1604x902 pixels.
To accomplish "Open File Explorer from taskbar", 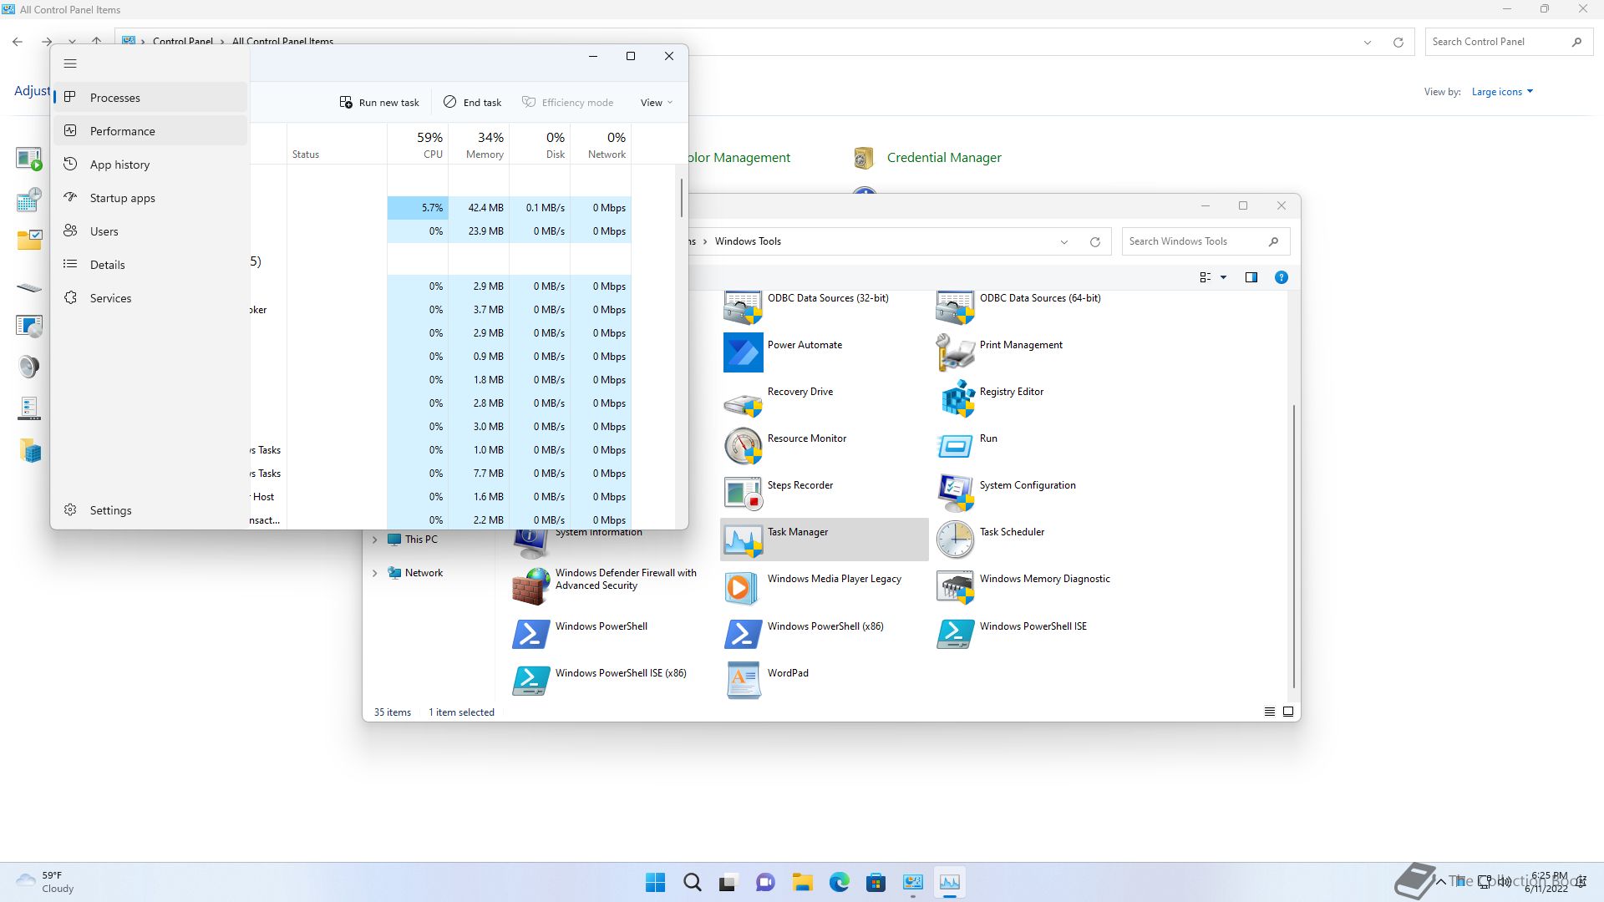I will tap(802, 882).
